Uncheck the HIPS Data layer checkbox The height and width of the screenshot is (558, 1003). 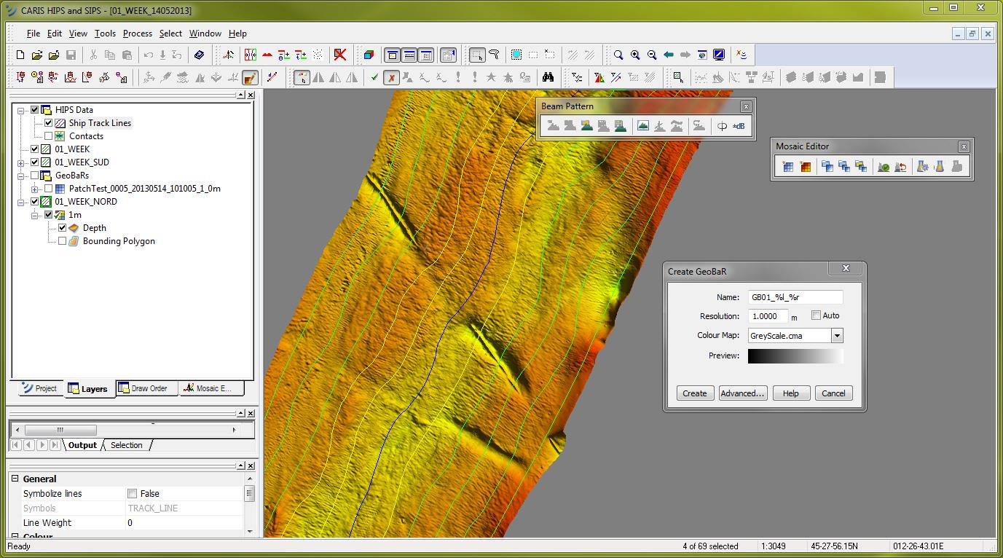(34, 110)
